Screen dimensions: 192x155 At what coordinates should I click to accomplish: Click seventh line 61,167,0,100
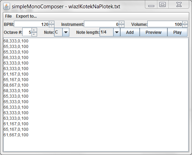[16, 74]
